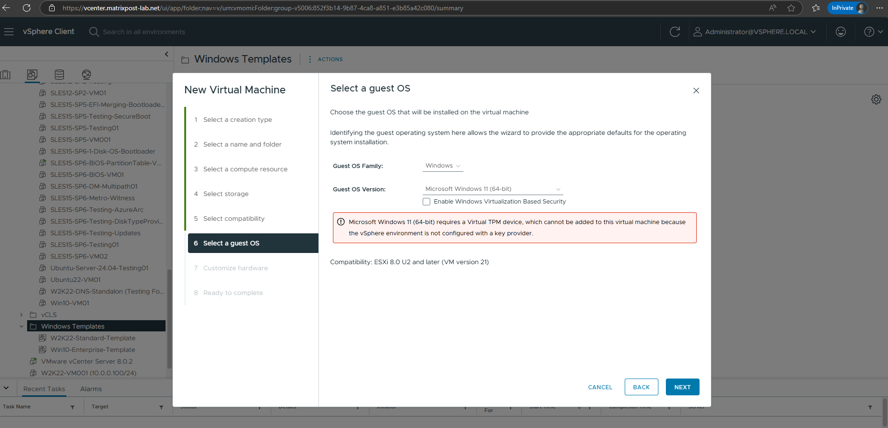Open the browser favorites list icon
This screenshot has width=888, height=428.
pos(816,8)
